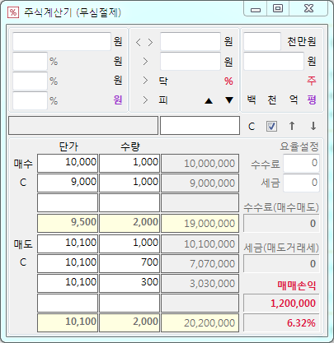
Task: Click the > chevron next to 피
Action: click(x=145, y=100)
